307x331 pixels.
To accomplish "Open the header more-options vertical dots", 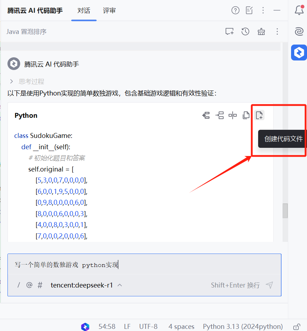I will tap(263, 10).
